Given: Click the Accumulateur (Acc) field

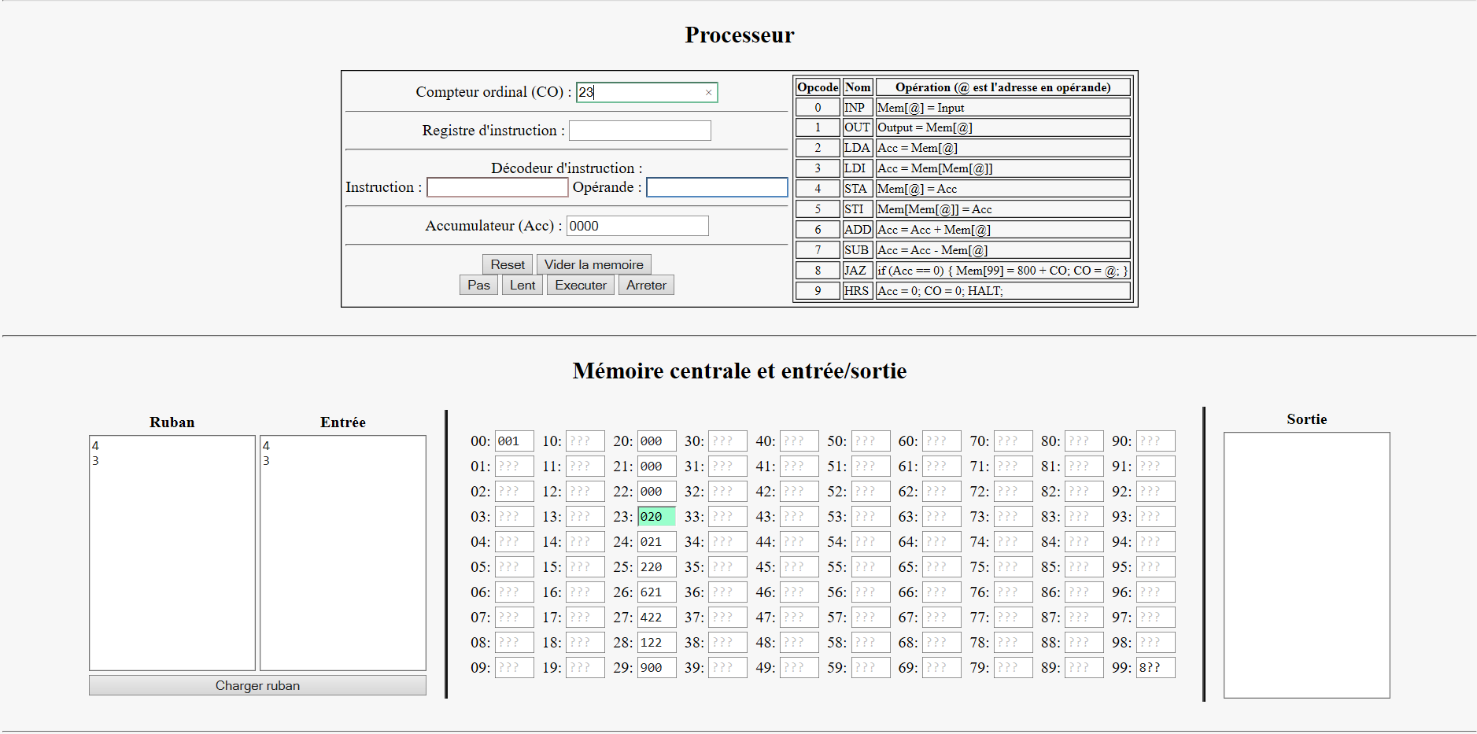Looking at the screenshot, I should pos(637,226).
